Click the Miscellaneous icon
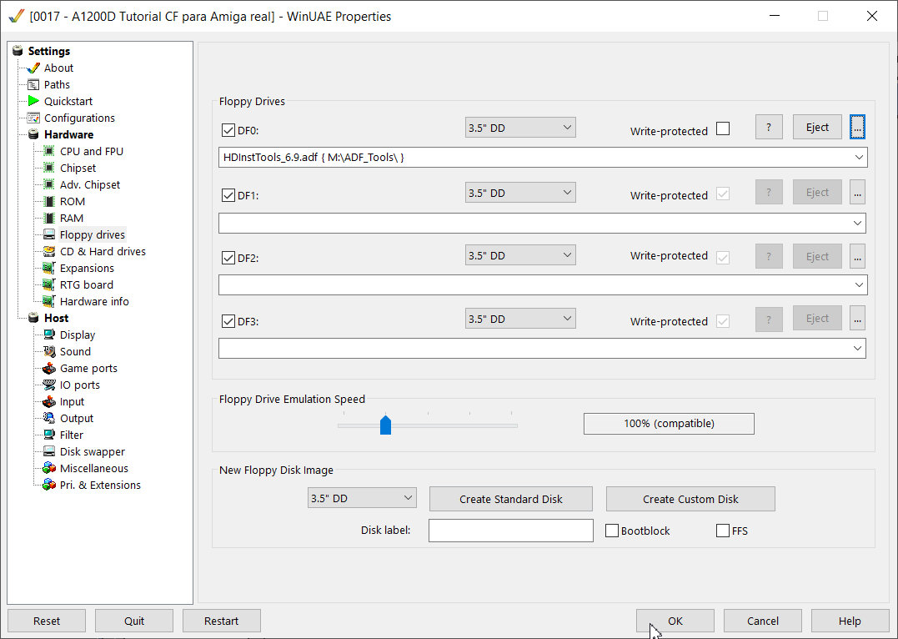The height and width of the screenshot is (639, 898). [x=49, y=468]
